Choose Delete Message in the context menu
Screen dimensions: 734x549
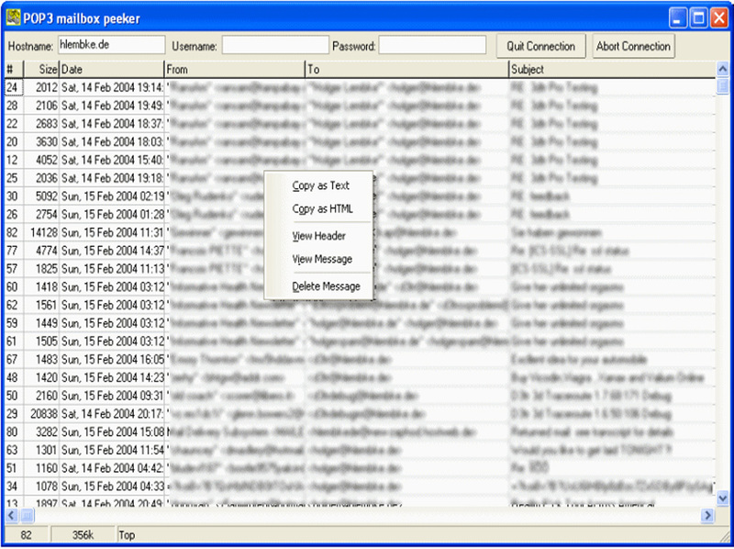(327, 286)
